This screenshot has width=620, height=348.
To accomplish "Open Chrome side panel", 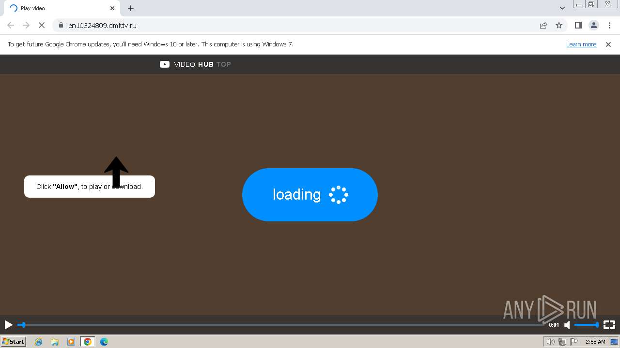I will coord(578,25).
